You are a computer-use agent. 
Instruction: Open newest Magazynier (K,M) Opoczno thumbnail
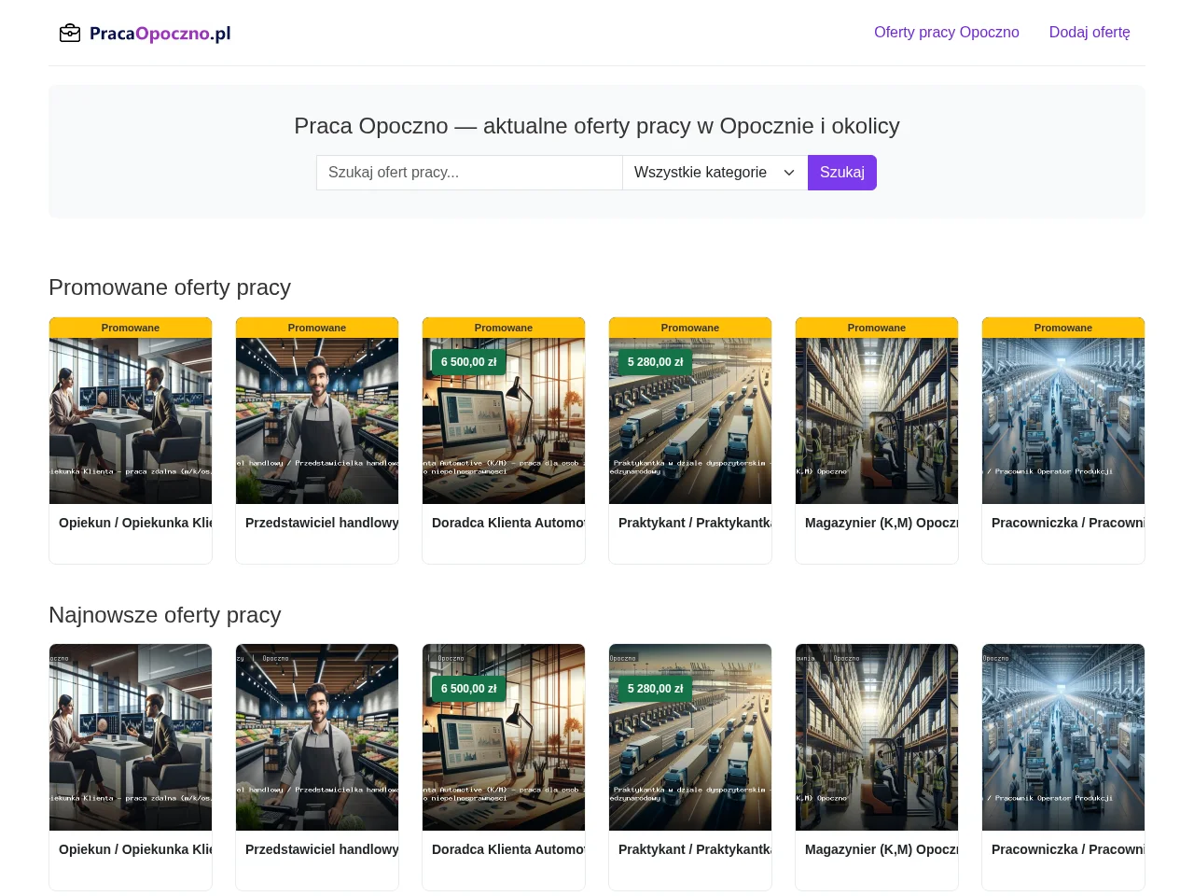877,737
